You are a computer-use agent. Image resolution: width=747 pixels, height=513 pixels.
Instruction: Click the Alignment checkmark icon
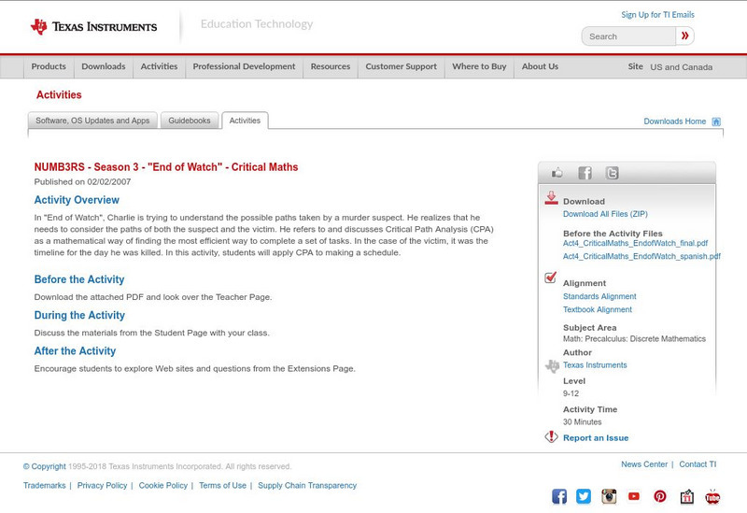point(550,278)
